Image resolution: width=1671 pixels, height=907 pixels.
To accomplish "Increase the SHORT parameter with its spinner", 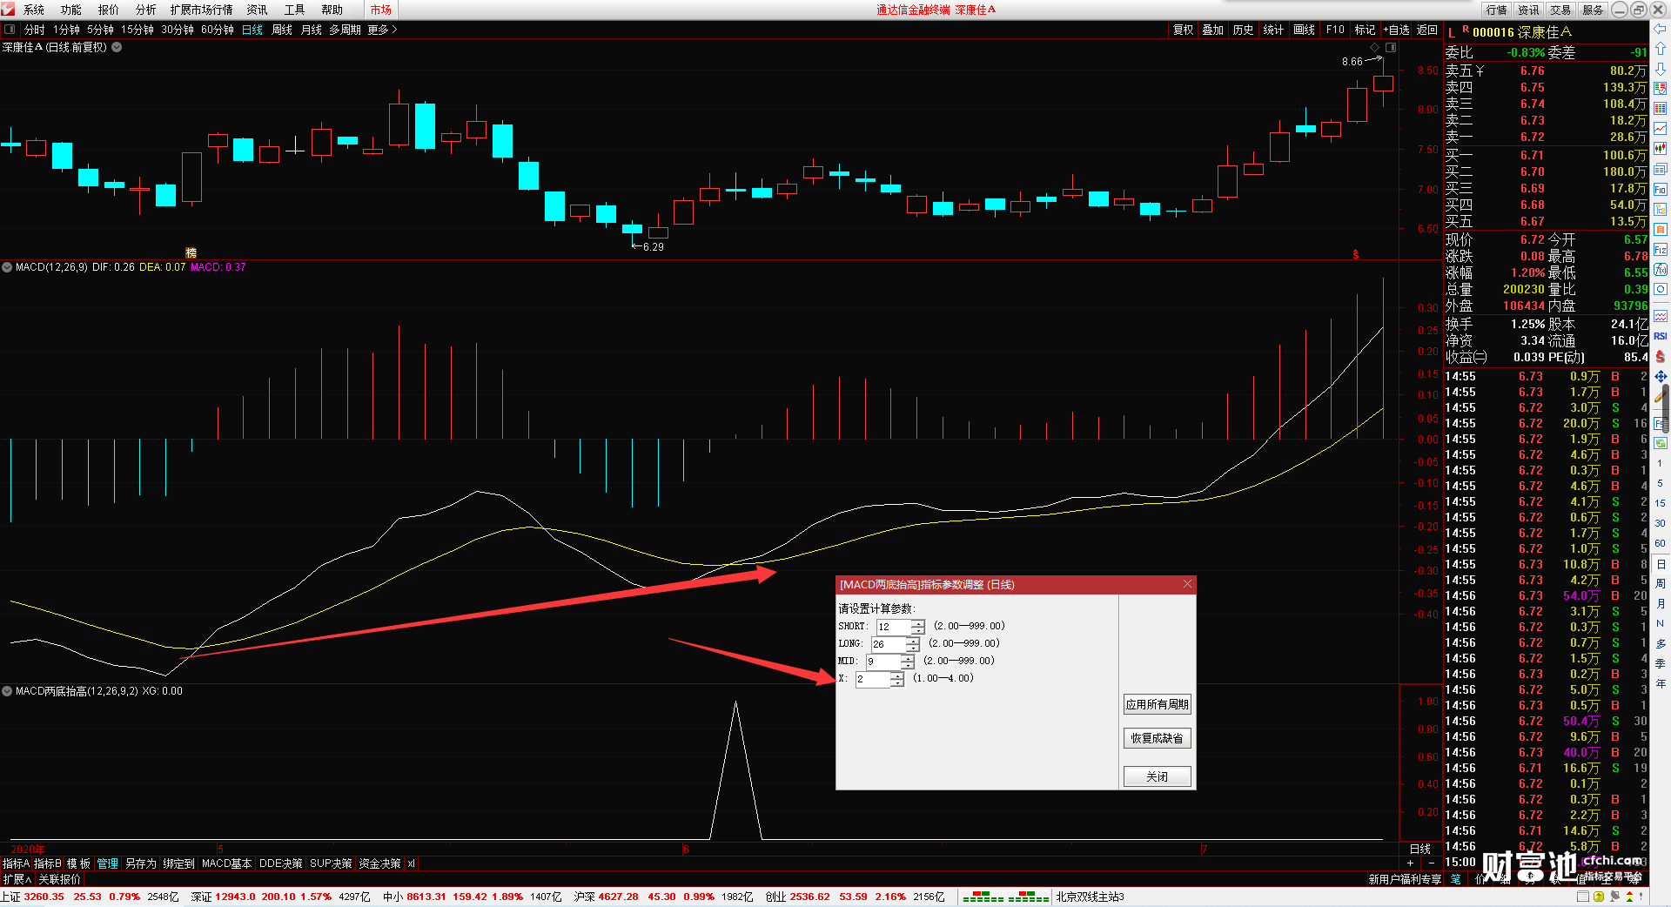I will click(918, 623).
